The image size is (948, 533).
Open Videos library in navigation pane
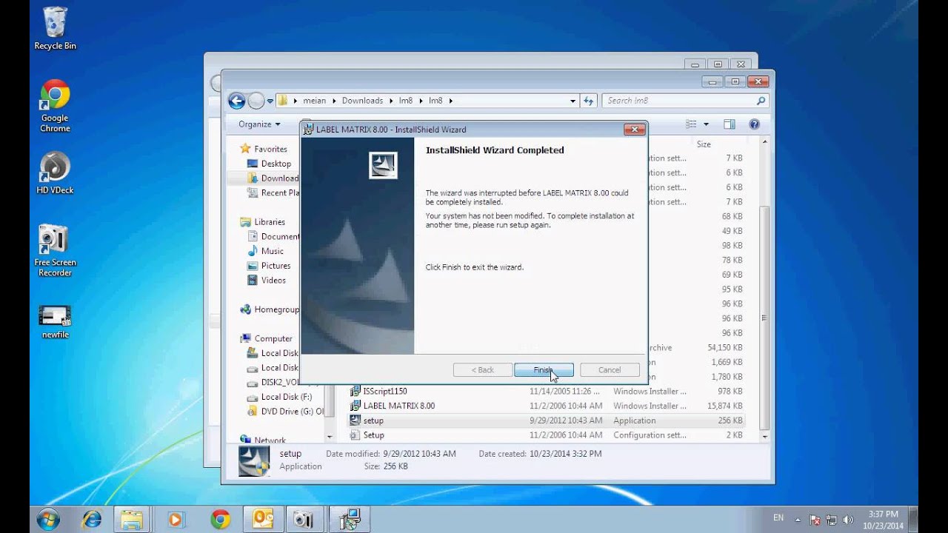(x=267, y=281)
